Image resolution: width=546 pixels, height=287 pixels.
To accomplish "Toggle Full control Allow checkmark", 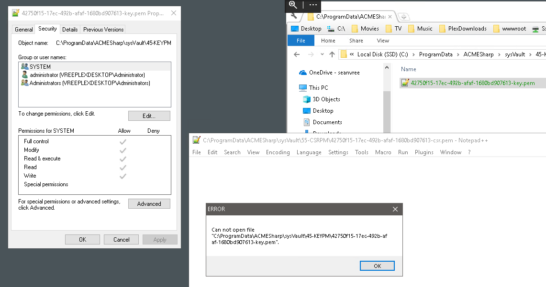I will click(123, 142).
